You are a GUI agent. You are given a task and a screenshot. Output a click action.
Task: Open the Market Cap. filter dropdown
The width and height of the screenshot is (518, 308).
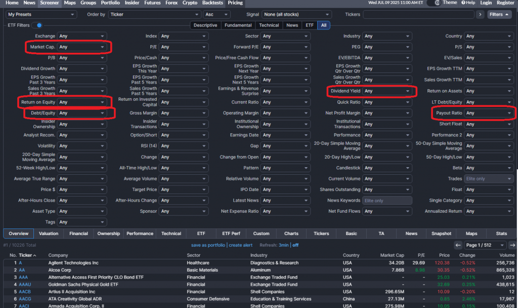coord(82,47)
